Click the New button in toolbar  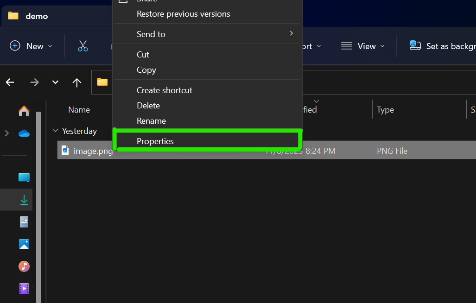(31, 46)
